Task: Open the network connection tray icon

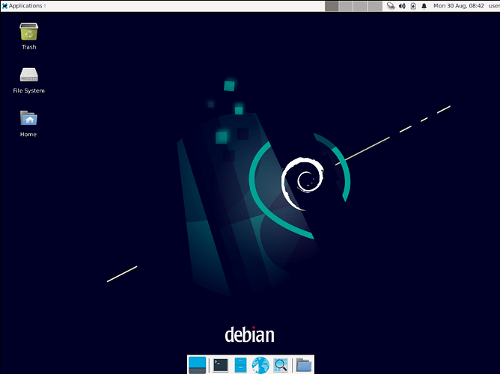Action: (x=391, y=6)
